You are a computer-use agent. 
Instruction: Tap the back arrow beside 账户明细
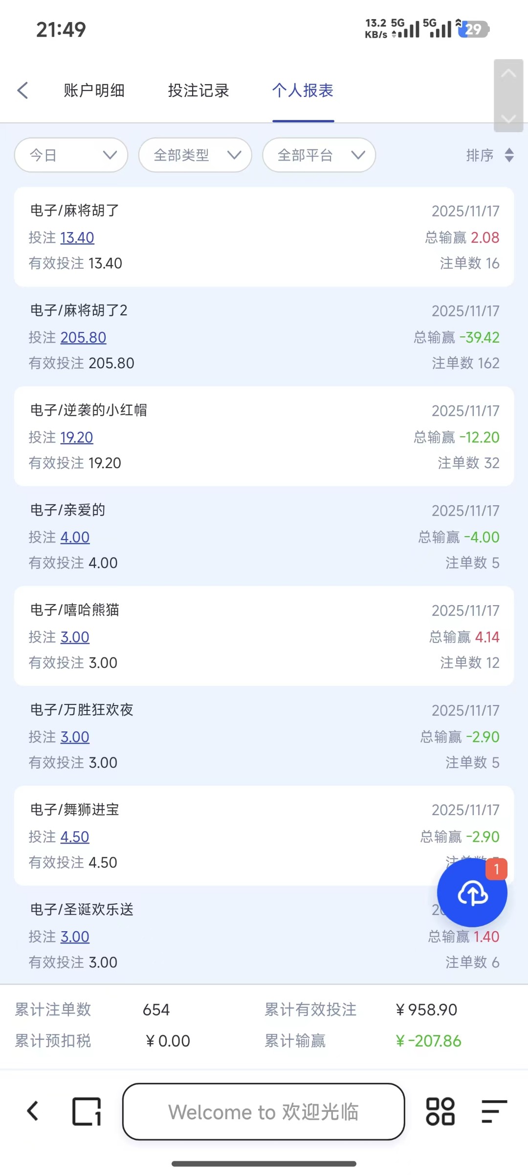[22, 91]
